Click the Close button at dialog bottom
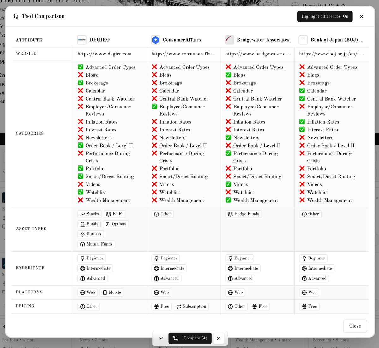Screen dimensions: 379x348 coord(355,326)
